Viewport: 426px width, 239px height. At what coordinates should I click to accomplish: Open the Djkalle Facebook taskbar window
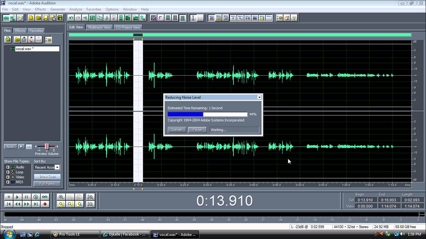click(x=124, y=234)
